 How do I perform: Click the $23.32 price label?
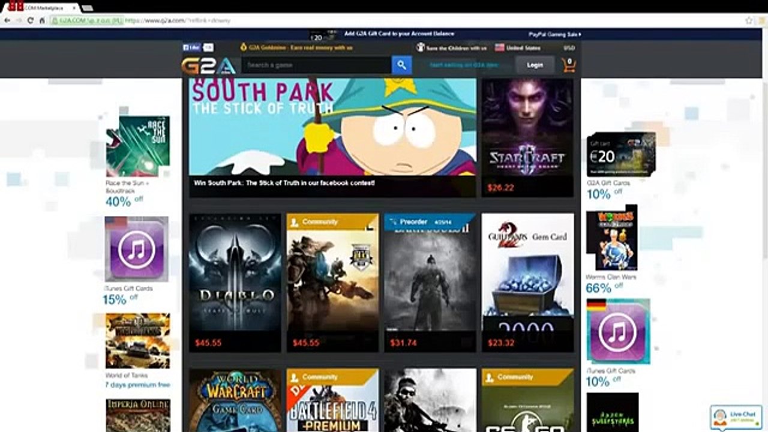(500, 343)
